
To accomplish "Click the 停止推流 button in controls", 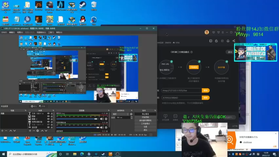I will point(145,114).
